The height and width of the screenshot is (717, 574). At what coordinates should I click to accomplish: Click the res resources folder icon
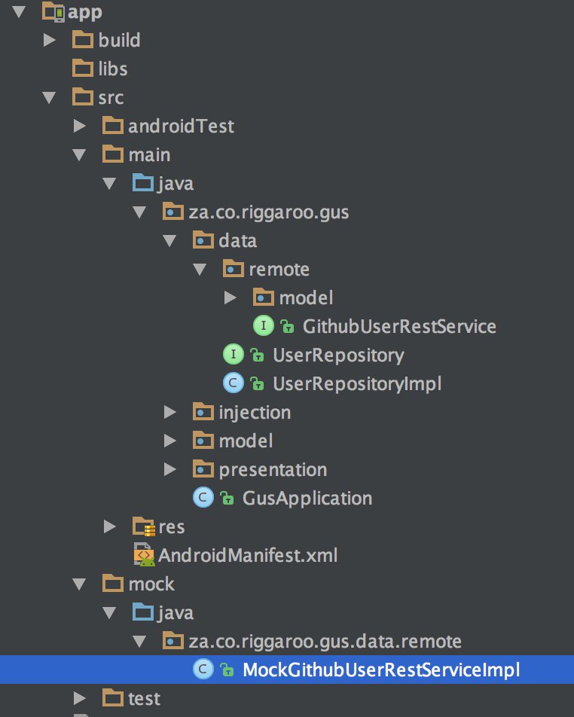[144, 526]
